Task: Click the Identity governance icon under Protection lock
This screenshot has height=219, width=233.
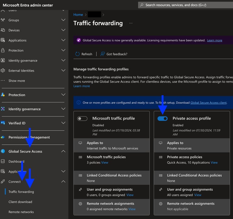Action: (x=3, y=60)
